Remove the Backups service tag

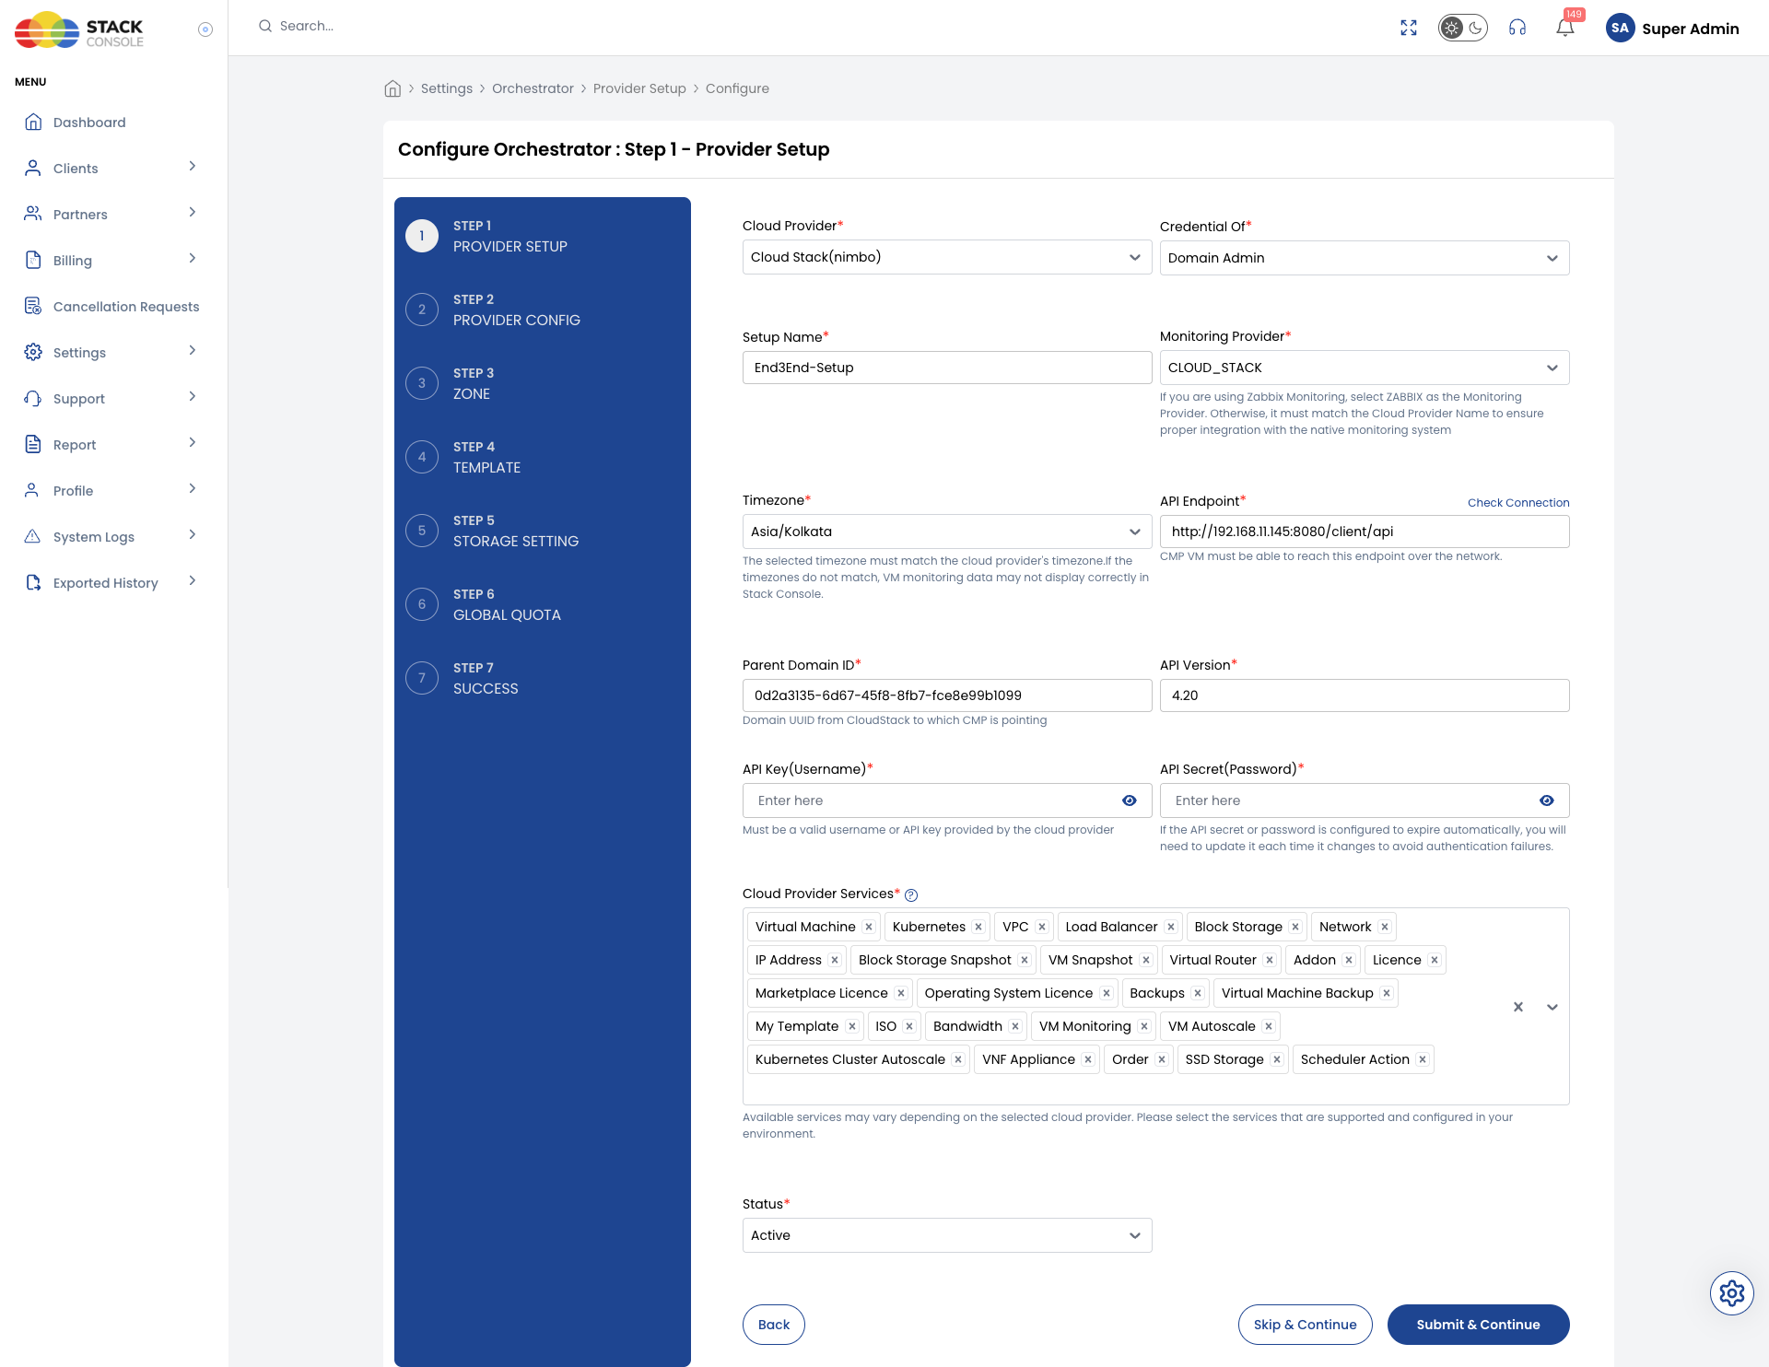coord(1198,993)
